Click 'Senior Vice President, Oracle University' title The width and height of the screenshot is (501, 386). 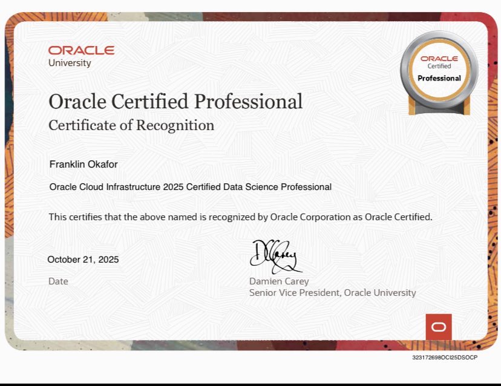tap(333, 293)
